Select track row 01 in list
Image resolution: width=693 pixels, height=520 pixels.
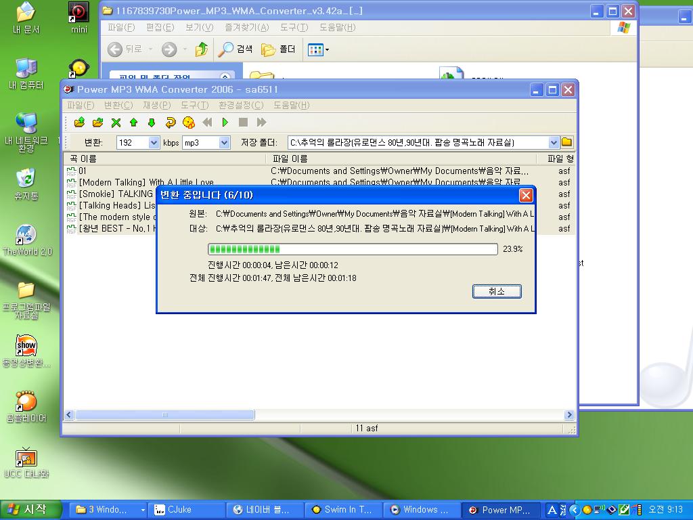pyautogui.click(x=319, y=171)
